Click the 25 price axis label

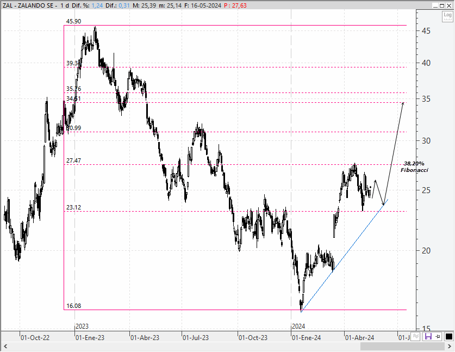coord(426,190)
